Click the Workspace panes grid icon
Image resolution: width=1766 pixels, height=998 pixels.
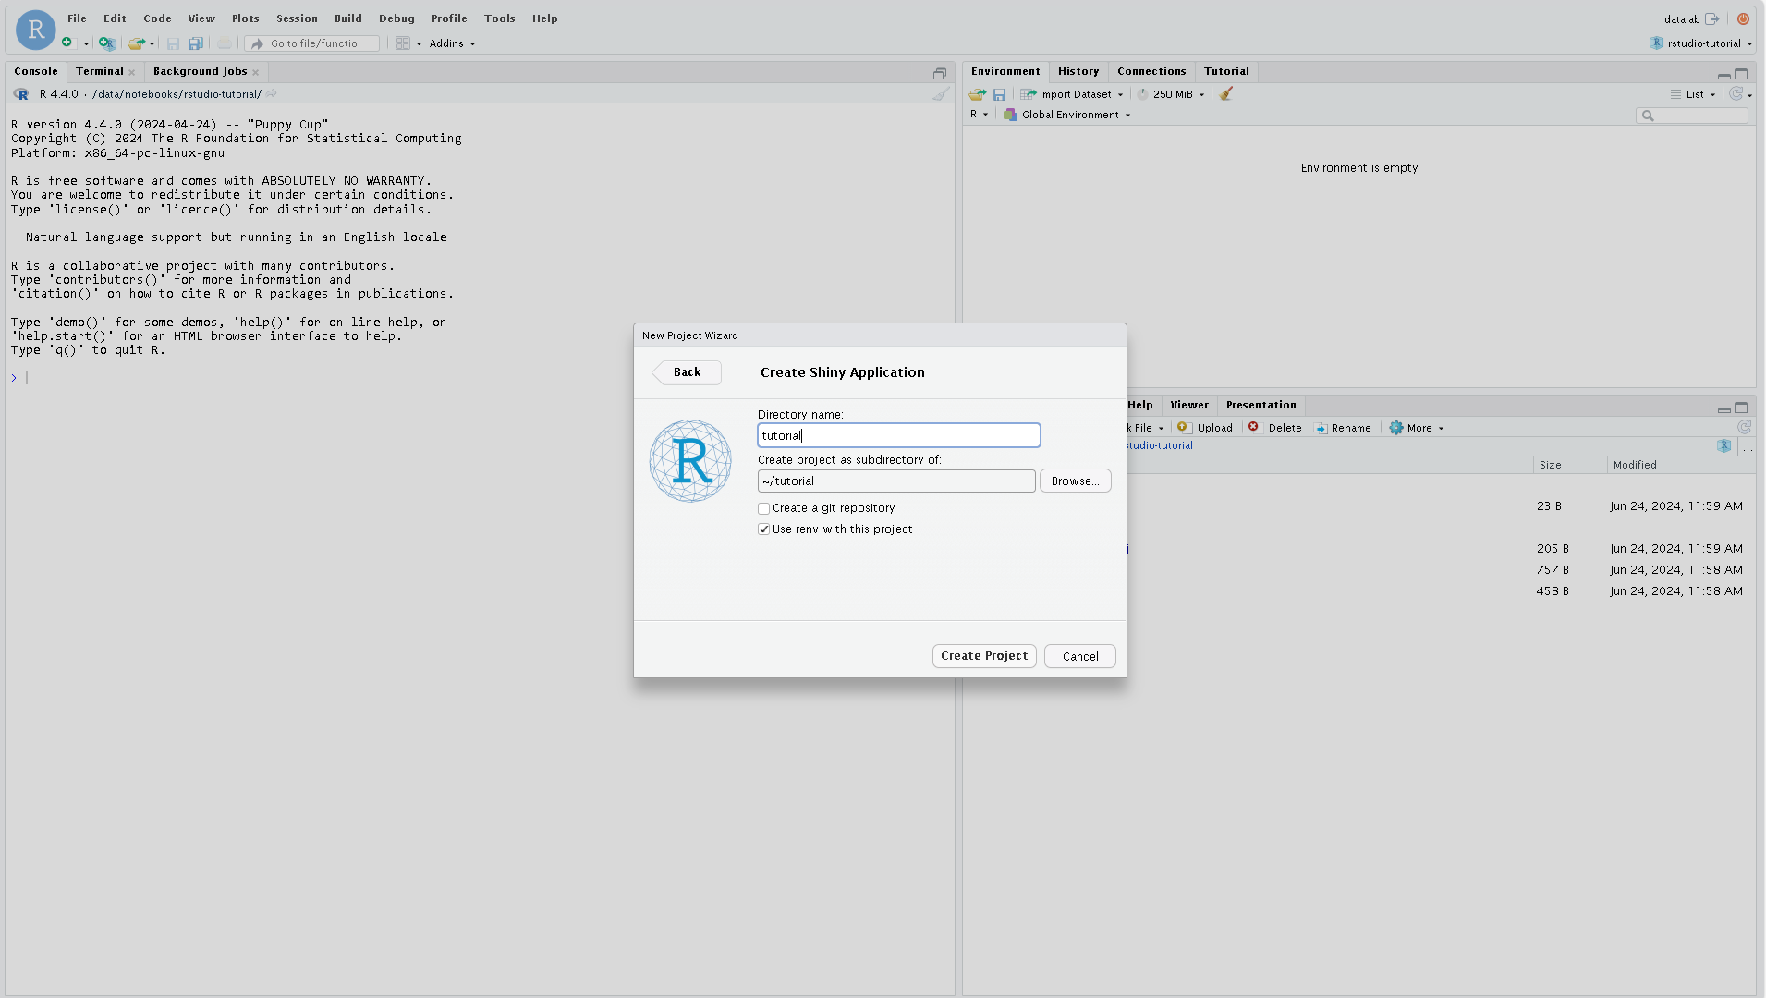403,43
